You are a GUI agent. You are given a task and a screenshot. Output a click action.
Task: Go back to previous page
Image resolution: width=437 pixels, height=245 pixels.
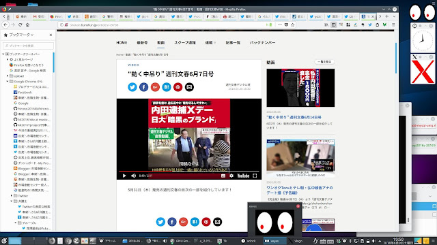pos(5,24)
